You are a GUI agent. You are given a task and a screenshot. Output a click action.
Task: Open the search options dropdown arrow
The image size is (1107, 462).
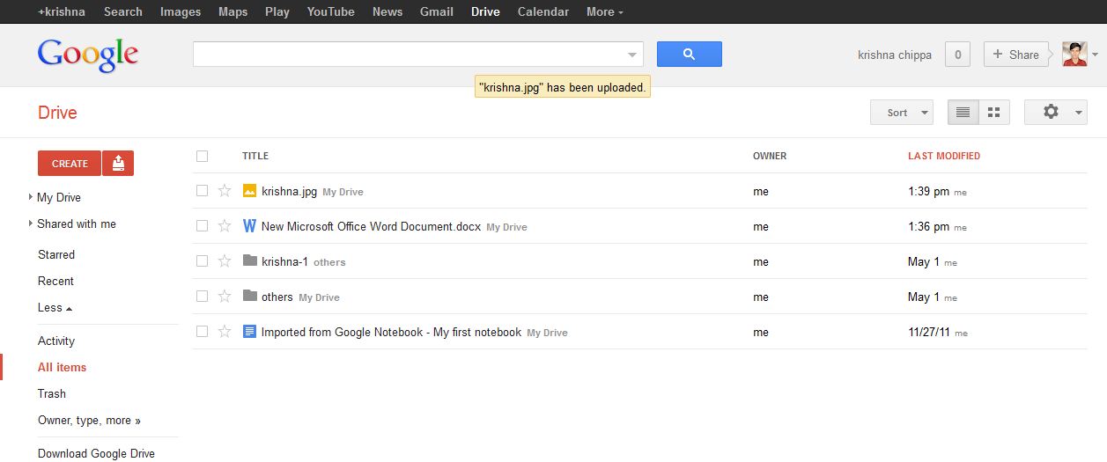point(632,55)
